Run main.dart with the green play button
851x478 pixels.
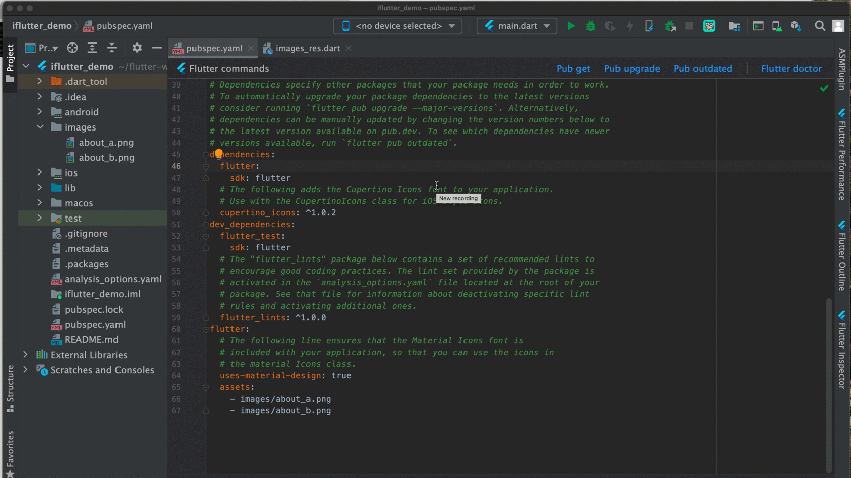click(571, 26)
